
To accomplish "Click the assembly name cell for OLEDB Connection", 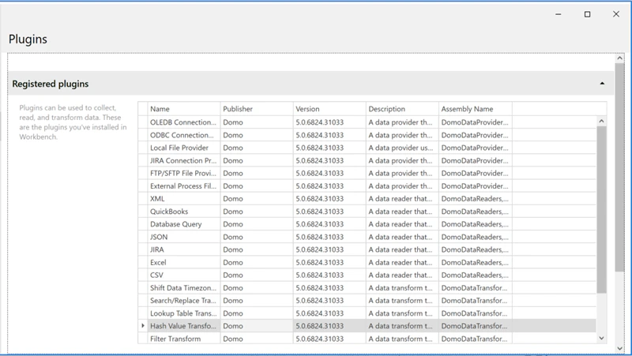I will point(476,122).
